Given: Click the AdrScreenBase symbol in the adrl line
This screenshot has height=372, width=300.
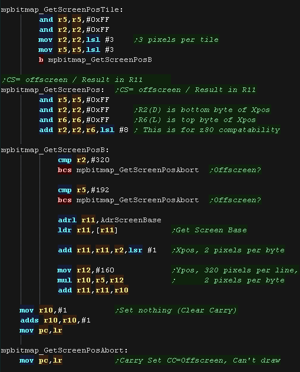Looking at the screenshot, I should (x=131, y=220).
